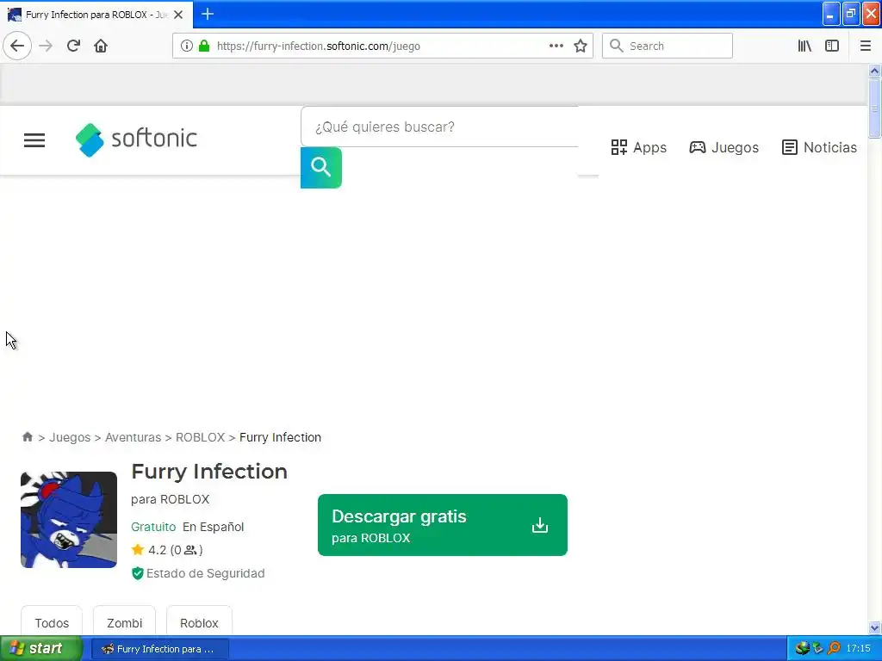
Task: Toggle the sidebar view icon
Action: 832,46
